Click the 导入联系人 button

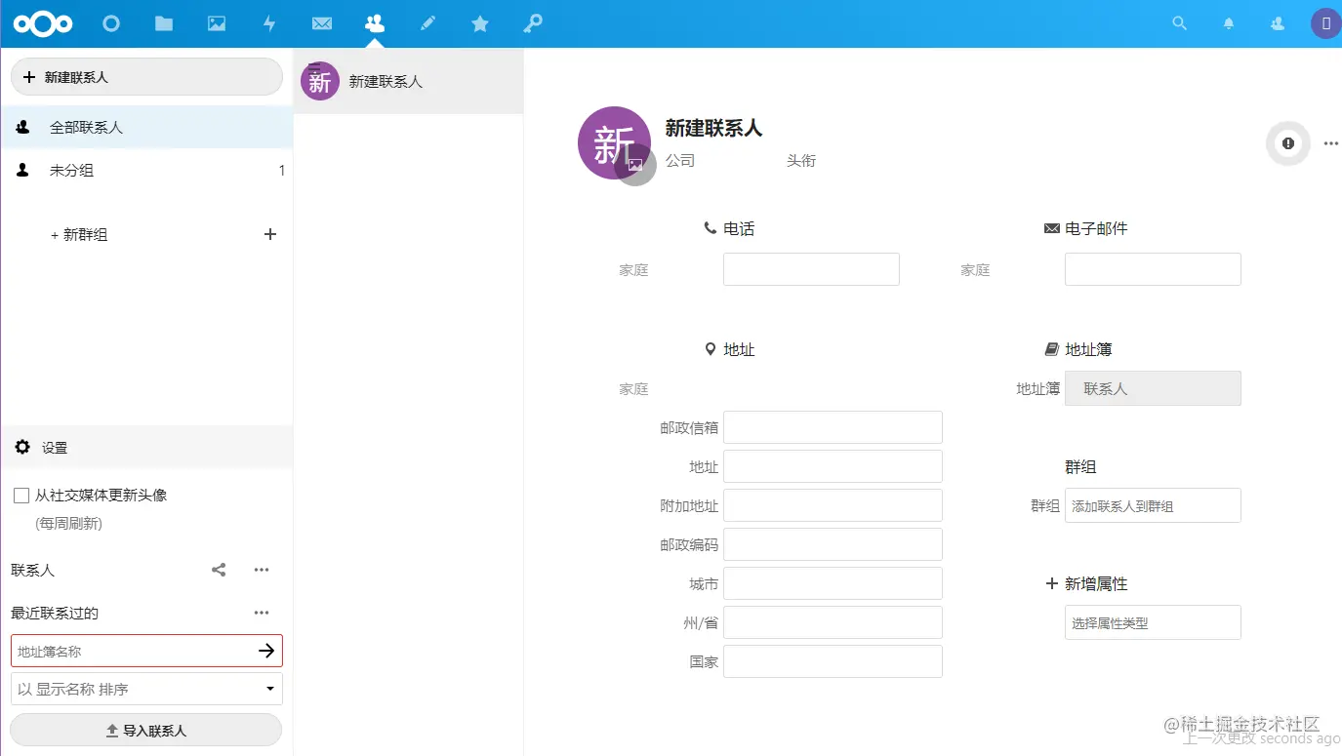tap(145, 729)
